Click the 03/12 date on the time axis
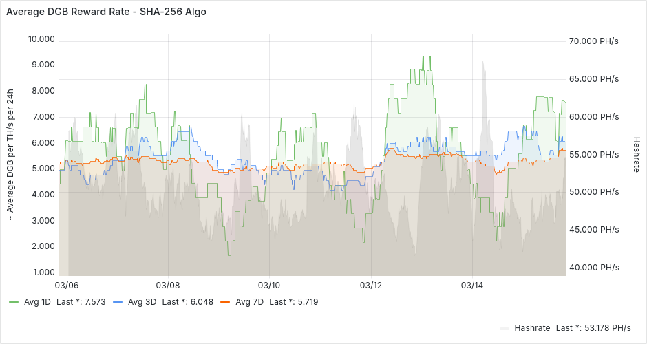This screenshot has width=647, height=344. [x=371, y=285]
